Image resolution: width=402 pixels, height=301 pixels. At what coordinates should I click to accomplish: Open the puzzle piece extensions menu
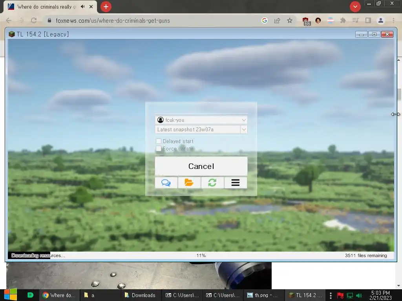click(343, 20)
